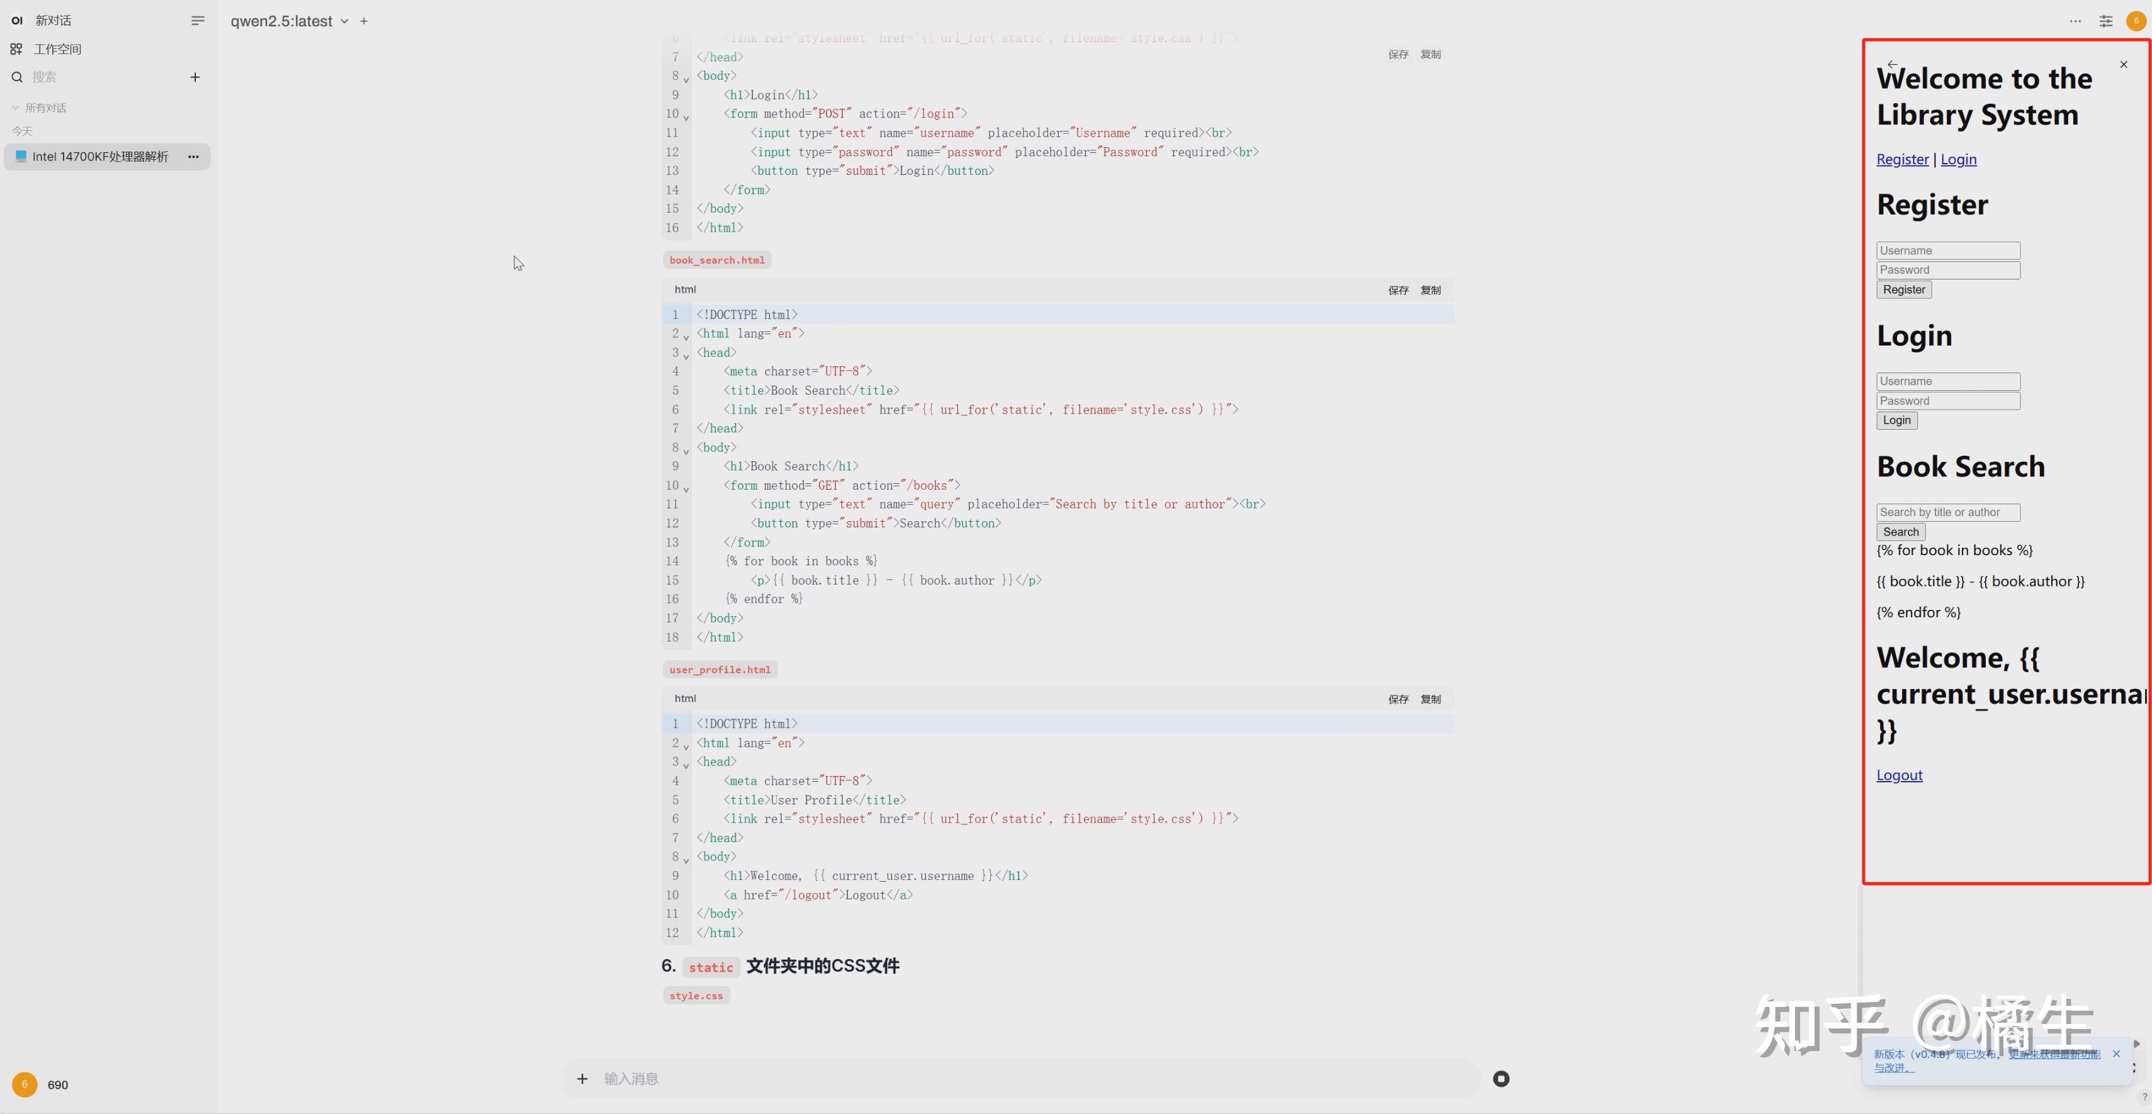Open the controls sliders icon
The height and width of the screenshot is (1114, 2152).
point(2105,21)
